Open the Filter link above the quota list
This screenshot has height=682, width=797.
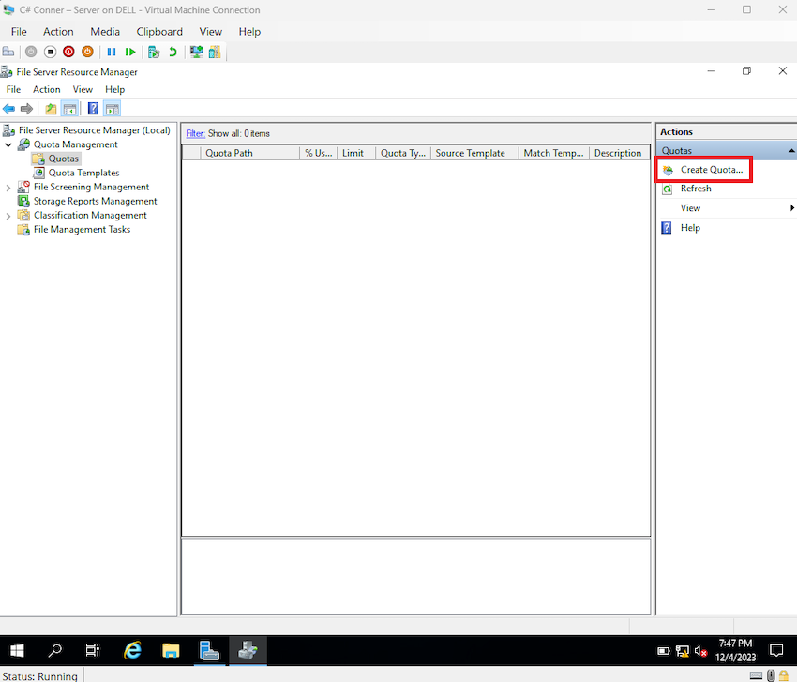tap(195, 132)
